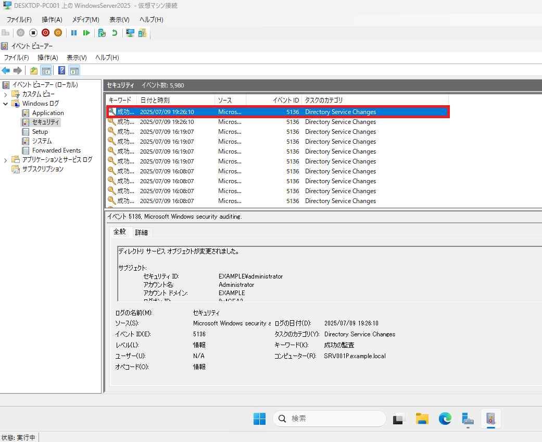Click the ログの日付(D) field label
This screenshot has height=442, width=542.
click(293, 323)
